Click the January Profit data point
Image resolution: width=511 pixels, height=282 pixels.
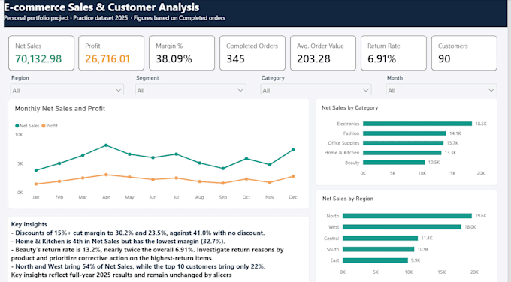pyautogui.click(x=36, y=184)
